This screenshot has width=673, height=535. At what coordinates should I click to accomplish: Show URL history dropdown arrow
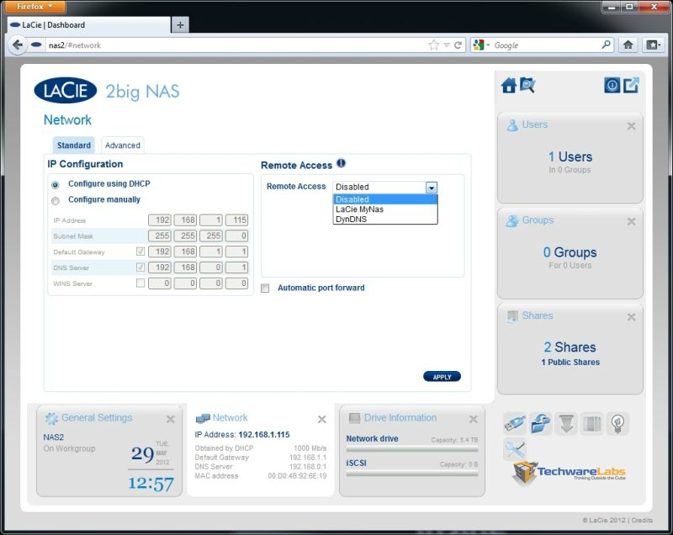[x=447, y=45]
